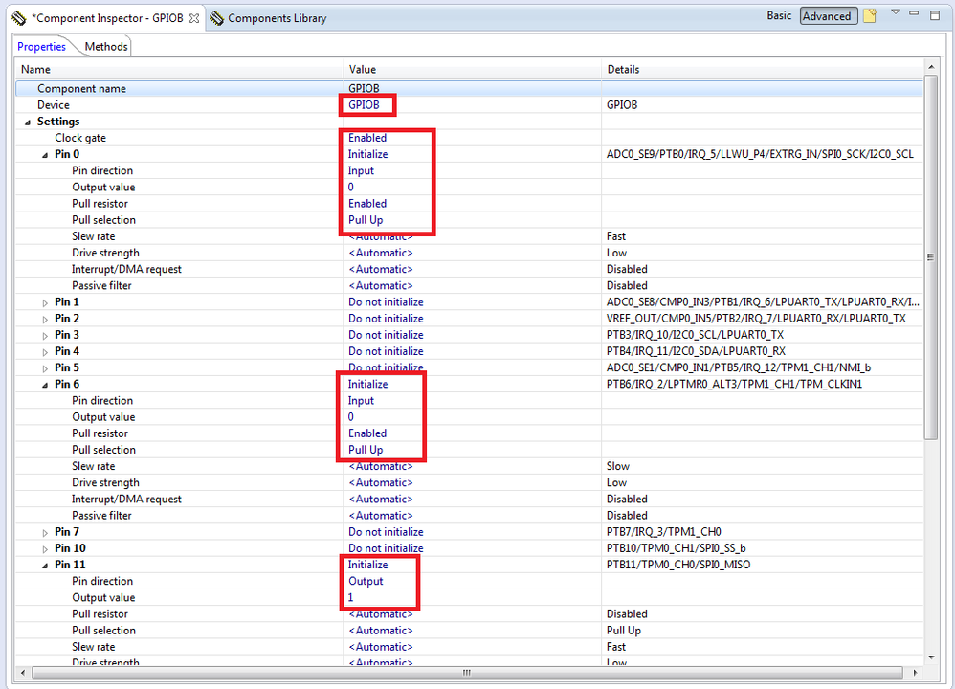Change Pin 0 Pull resistor Enabled value

[x=367, y=204]
